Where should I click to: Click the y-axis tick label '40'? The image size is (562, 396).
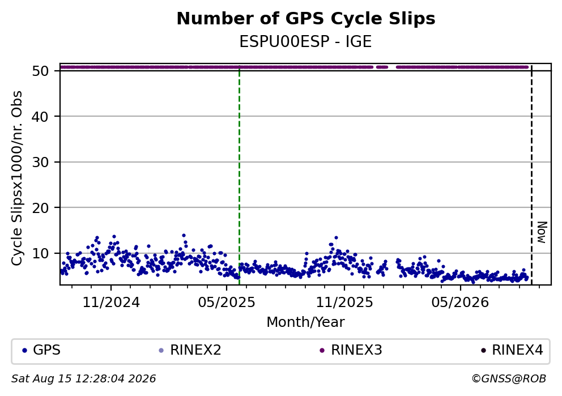(40, 117)
